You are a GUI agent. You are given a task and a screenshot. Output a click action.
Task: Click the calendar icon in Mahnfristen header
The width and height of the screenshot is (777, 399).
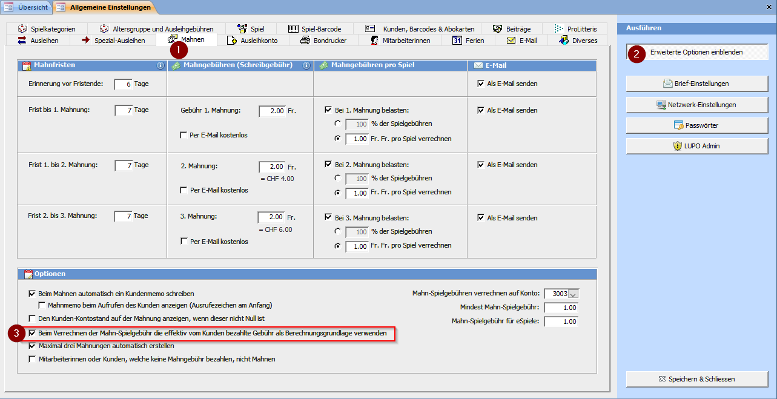(x=27, y=65)
